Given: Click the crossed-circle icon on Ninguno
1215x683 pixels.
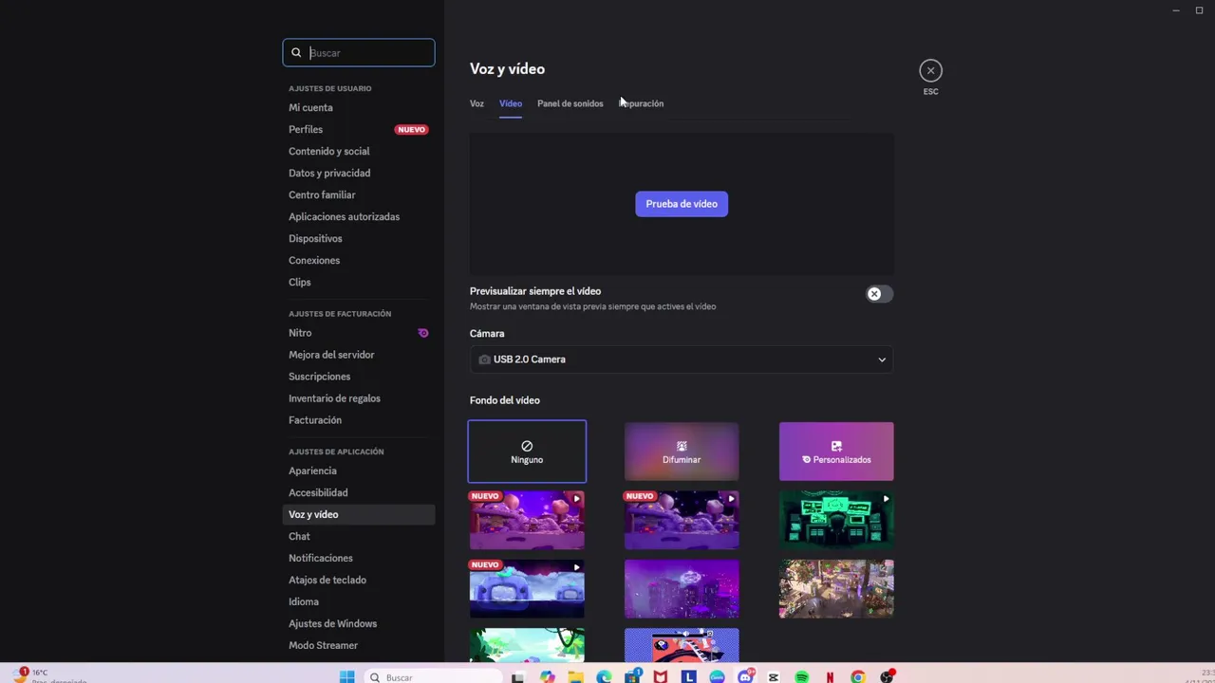Looking at the screenshot, I should 527,446.
